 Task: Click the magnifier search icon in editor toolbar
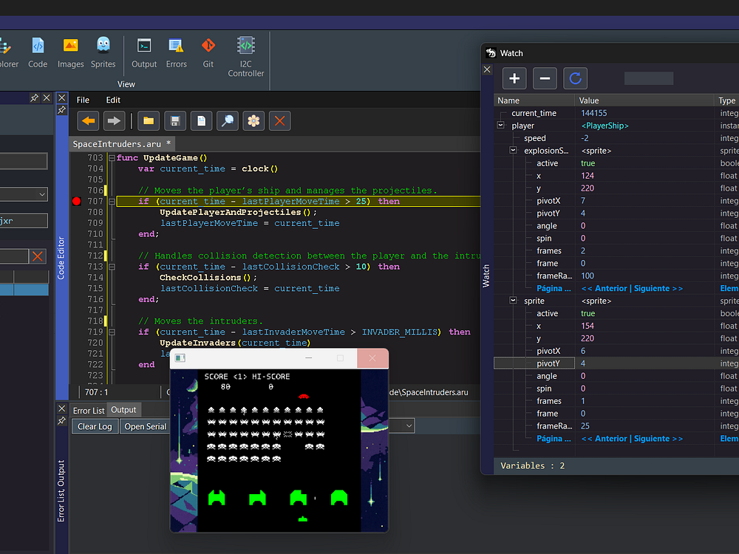tap(227, 120)
